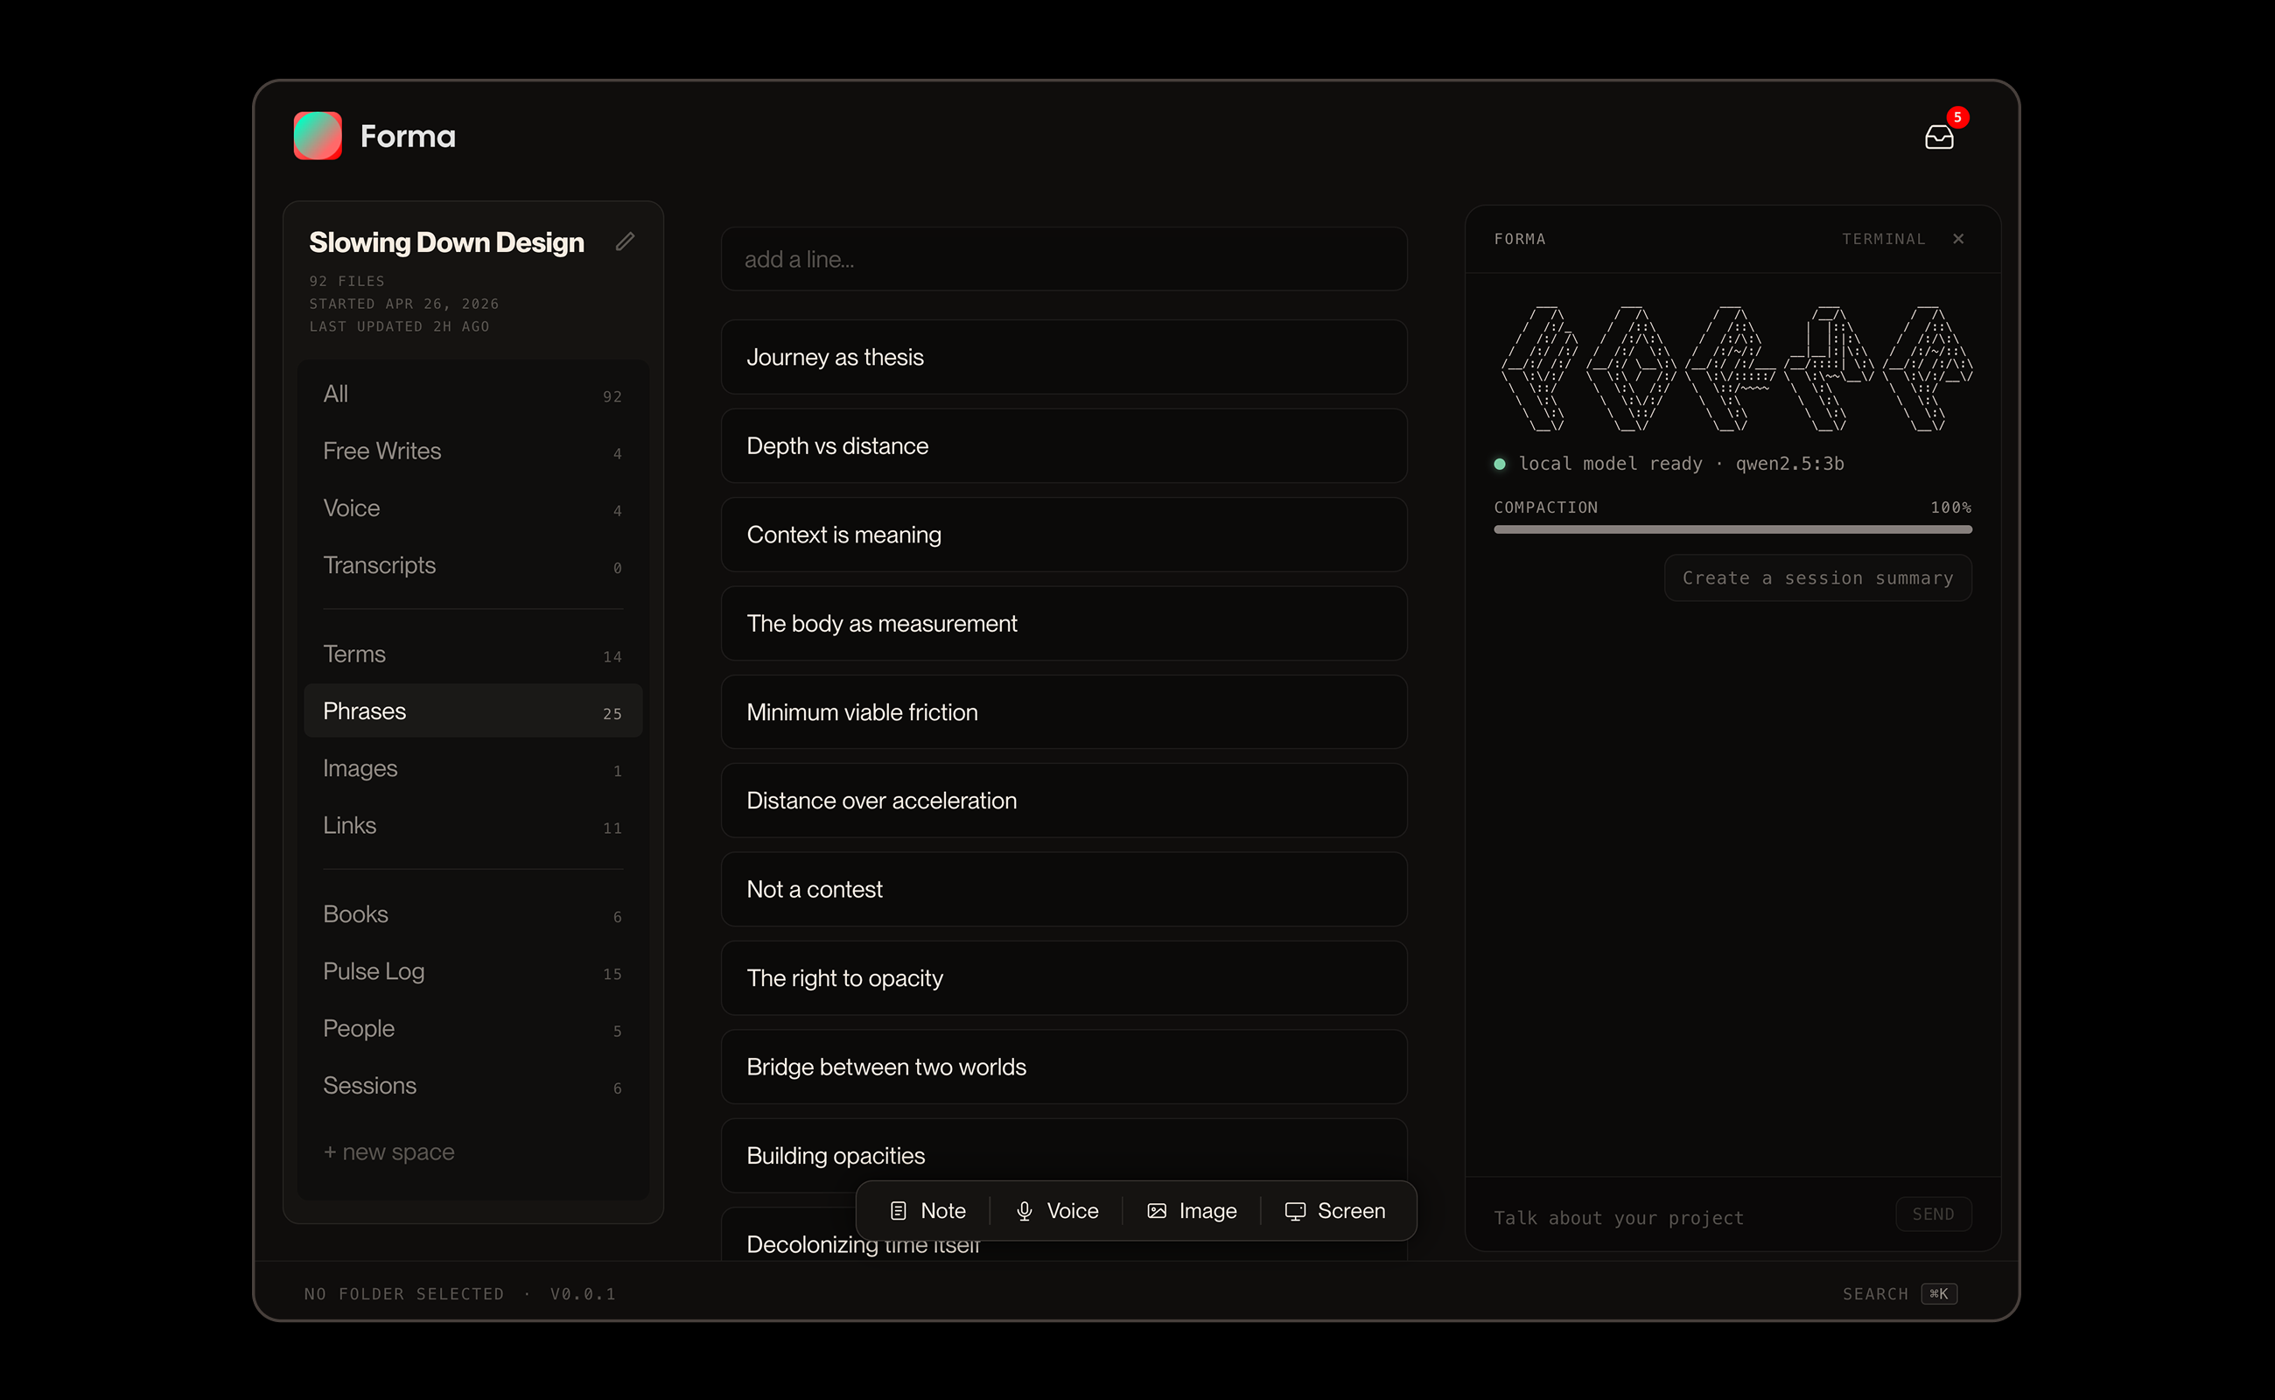Click 'STARTED APR 26, 2026' text
The width and height of the screenshot is (2275, 1400).
point(403,304)
